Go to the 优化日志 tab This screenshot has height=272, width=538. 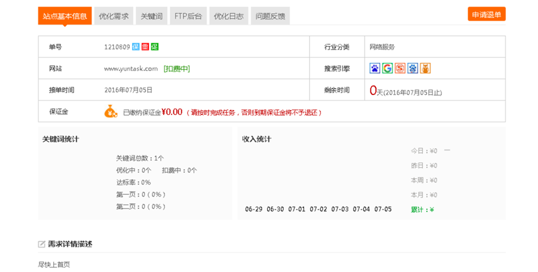pyautogui.click(x=228, y=16)
